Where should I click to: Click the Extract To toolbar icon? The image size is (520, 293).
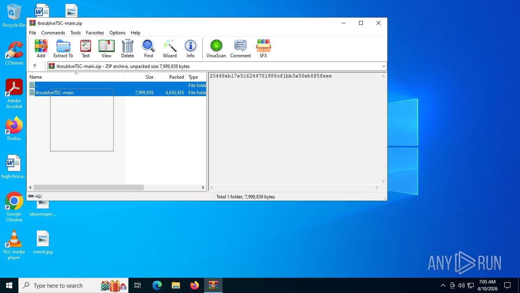pyautogui.click(x=63, y=48)
